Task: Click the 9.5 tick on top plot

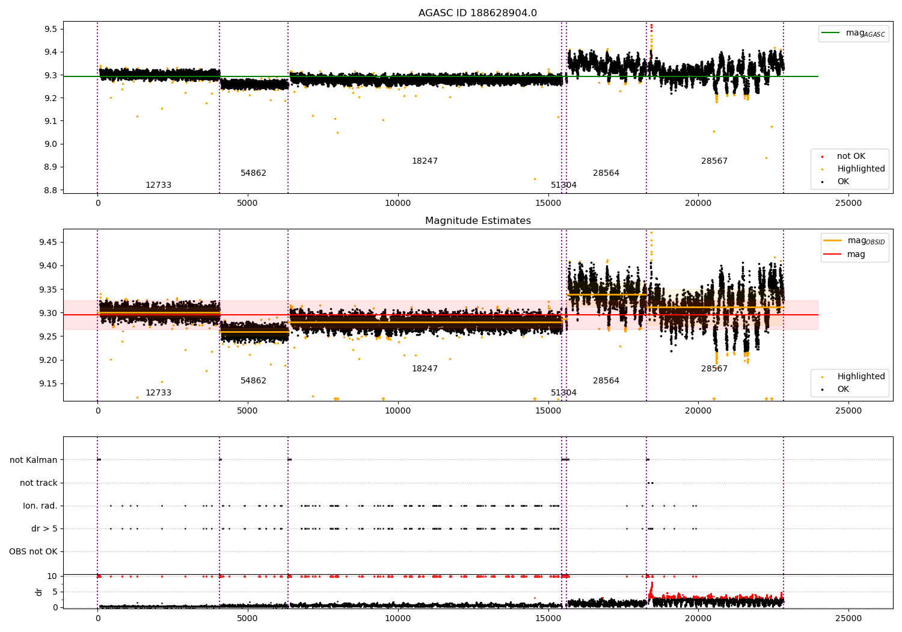Action: click(50, 29)
